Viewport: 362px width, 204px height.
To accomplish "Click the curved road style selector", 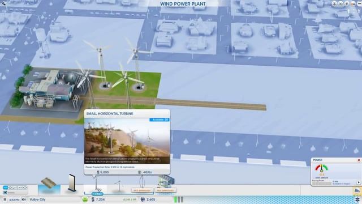I will pyautogui.click(x=15, y=188).
